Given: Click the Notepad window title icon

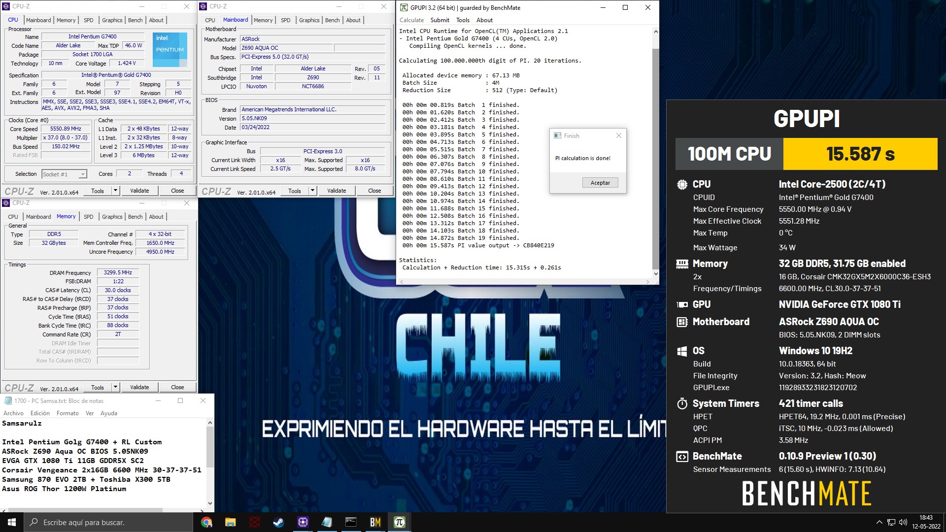Looking at the screenshot, I should 8,401.
